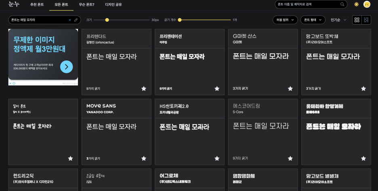Image resolution: width=378 pixels, height=191 pixels.
Task: Open the 프리젠테이션 font title
Action: tap(170, 36)
